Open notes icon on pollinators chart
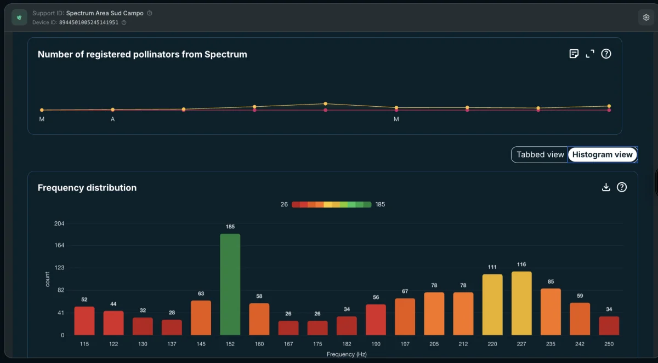Viewport: 658px width, 363px height. click(x=574, y=54)
